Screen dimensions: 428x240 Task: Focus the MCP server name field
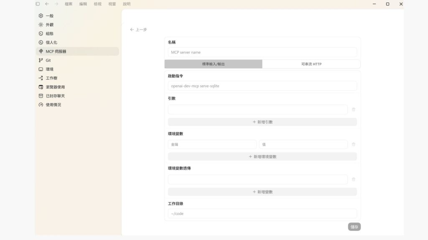coord(262,52)
